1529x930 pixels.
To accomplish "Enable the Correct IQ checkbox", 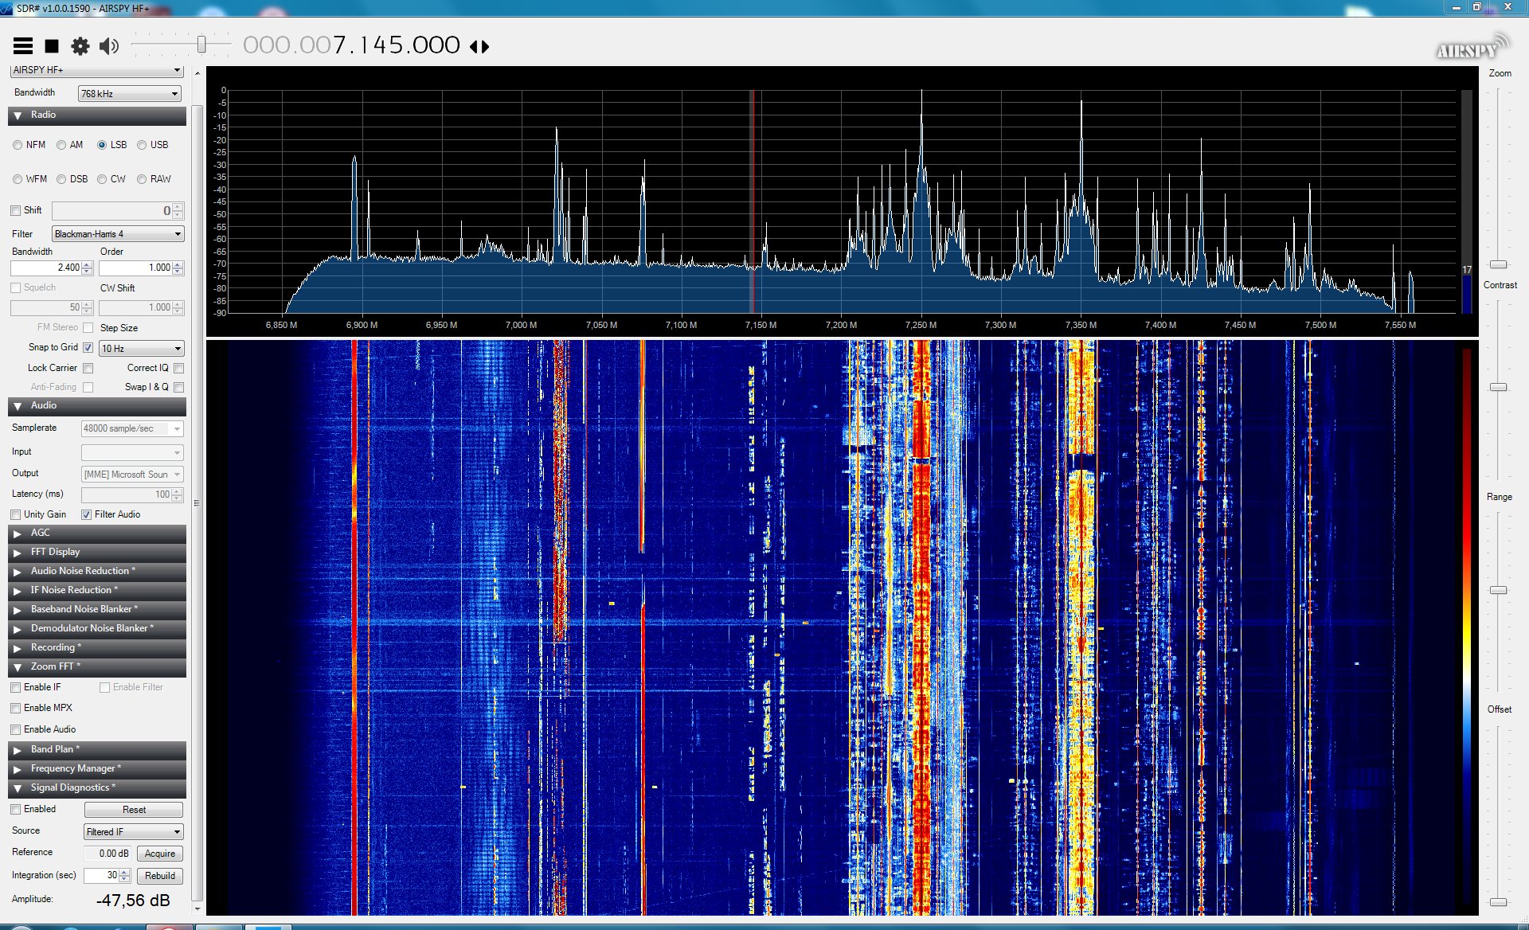I will pyautogui.click(x=178, y=368).
